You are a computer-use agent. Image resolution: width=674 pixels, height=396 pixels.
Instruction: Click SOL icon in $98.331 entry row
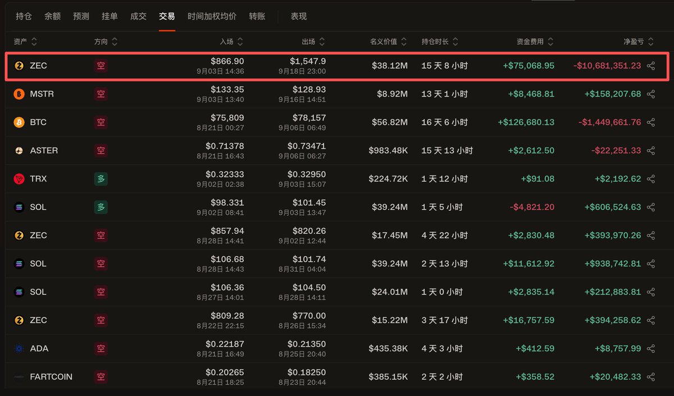tap(19, 207)
